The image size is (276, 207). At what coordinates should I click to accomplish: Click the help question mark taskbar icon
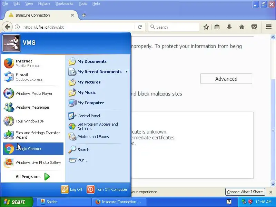click(229, 202)
